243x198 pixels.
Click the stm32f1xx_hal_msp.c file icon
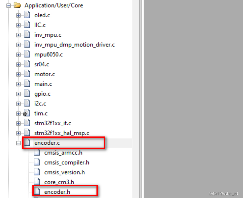click(27, 133)
